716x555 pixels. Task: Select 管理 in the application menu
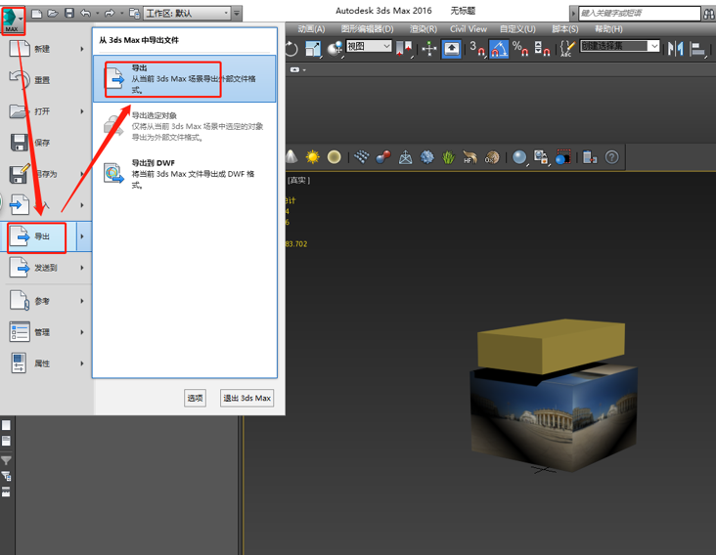pyautogui.click(x=46, y=332)
